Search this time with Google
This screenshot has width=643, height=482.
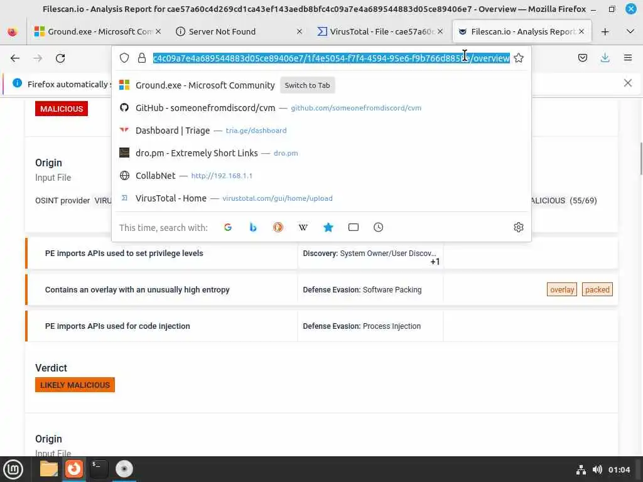coord(228,227)
